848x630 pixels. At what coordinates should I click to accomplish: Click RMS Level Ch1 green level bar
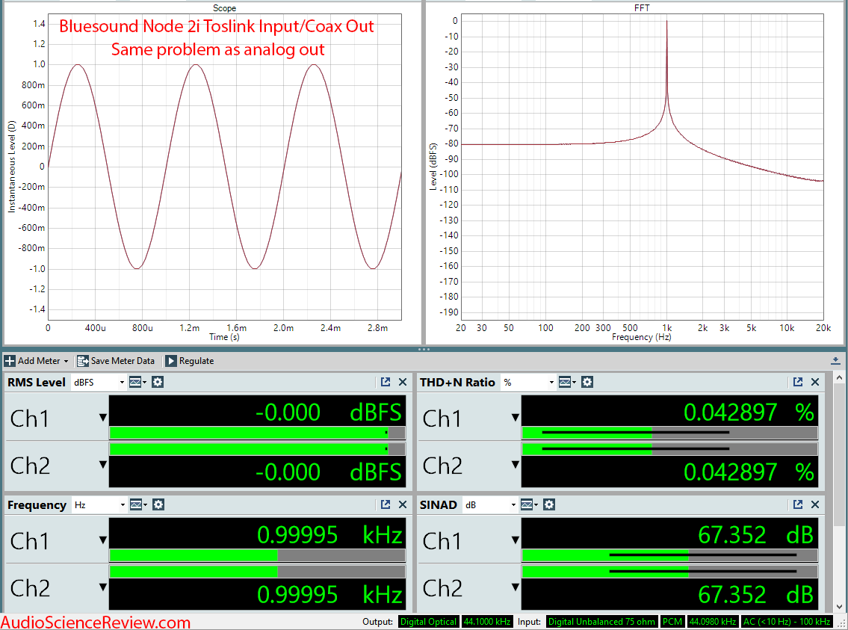click(257, 433)
